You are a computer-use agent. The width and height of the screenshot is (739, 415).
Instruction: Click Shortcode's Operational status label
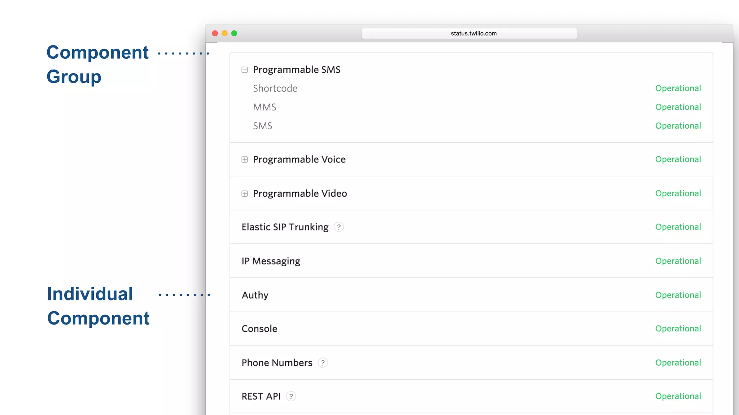click(678, 89)
